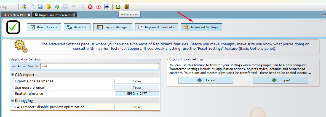Open the Help menu
Screen dimensions: 326x117
click(4, 7)
